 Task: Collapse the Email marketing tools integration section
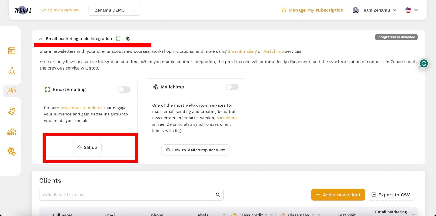[40, 39]
